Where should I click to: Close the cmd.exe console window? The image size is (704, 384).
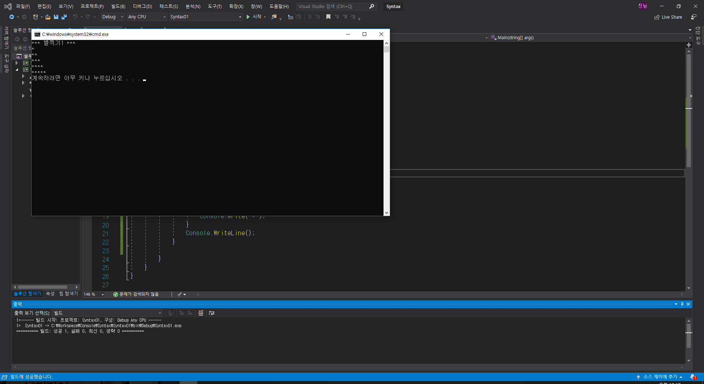click(x=381, y=34)
